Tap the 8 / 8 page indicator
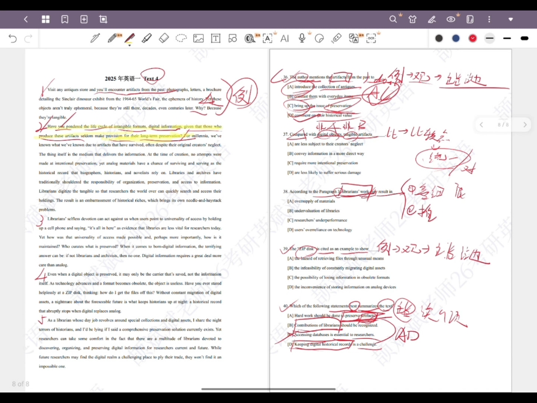Screen dimensions: 537x403 click(503, 125)
